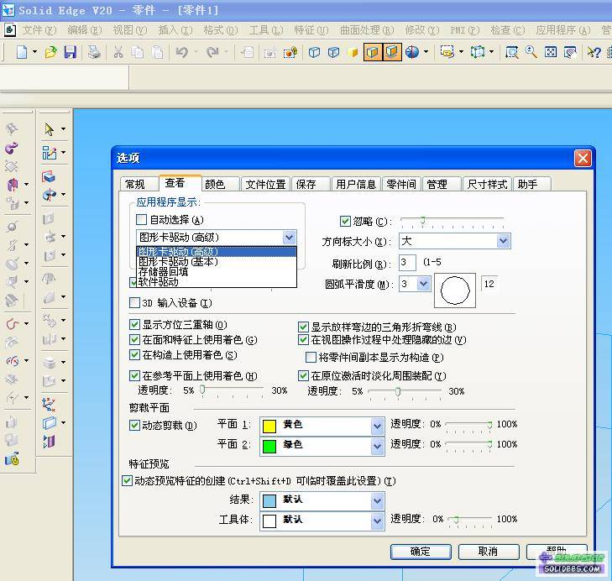The image size is (612, 581).
Task: Click the Zoom magnifier icon
Action: (x=531, y=52)
